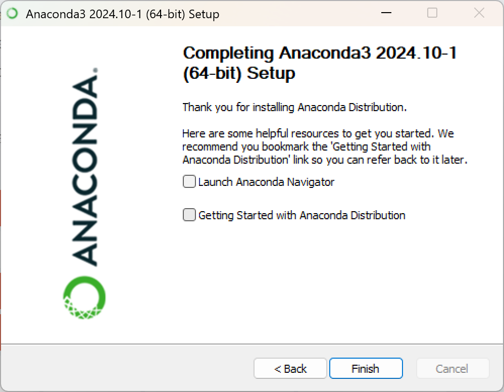This screenshot has height=392, width=504.
Task: Go back with the < Back button
Action: point(290,368)
